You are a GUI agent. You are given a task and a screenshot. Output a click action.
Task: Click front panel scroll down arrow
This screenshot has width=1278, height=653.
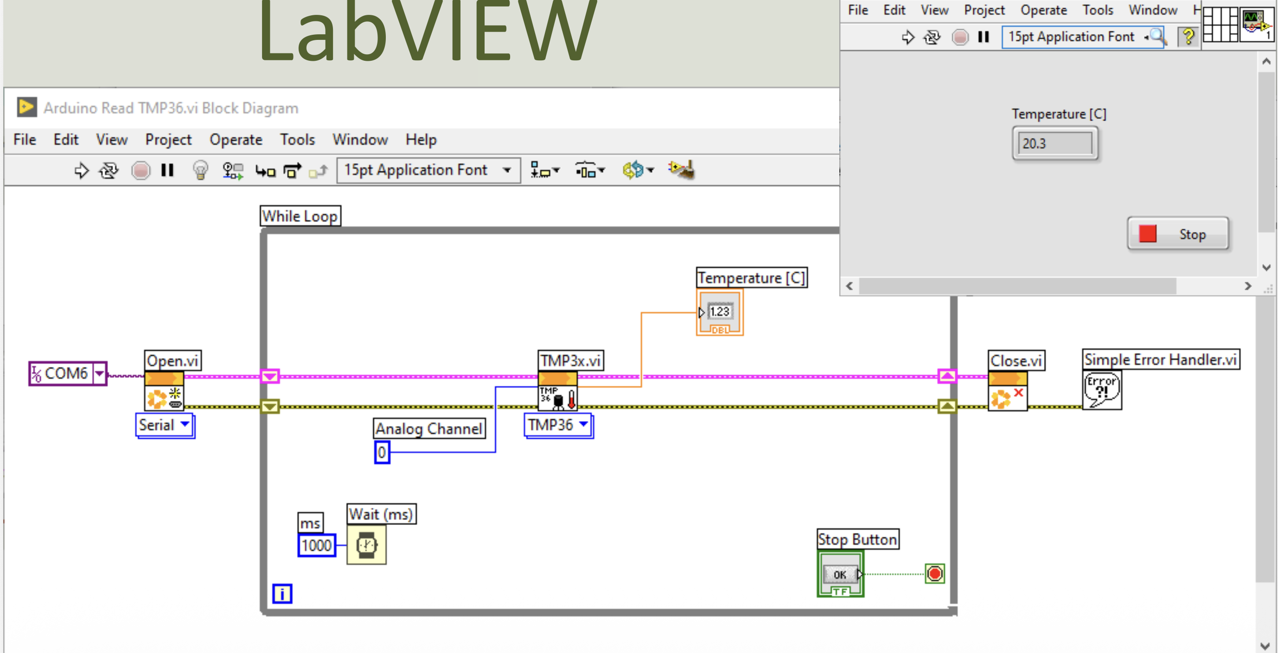pos(1266,268)
